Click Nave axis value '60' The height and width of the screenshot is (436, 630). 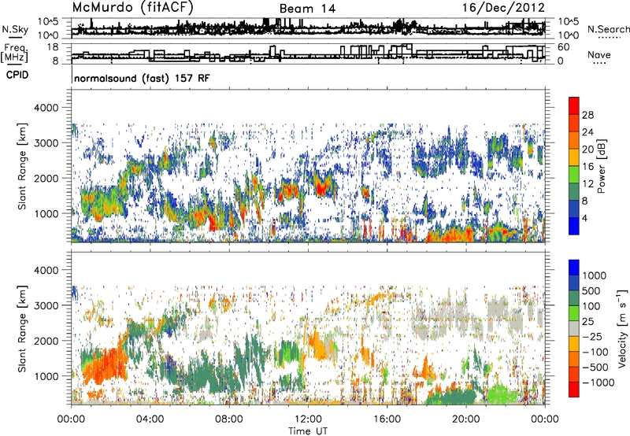(563, 47)
